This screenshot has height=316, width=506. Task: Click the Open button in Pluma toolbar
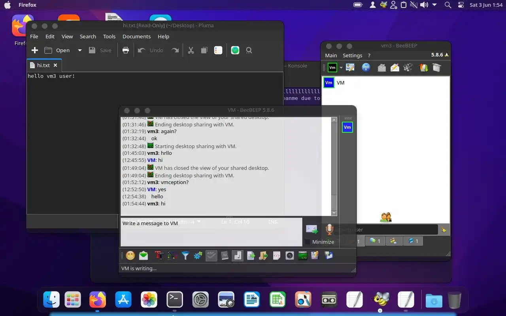click(57, 50)
